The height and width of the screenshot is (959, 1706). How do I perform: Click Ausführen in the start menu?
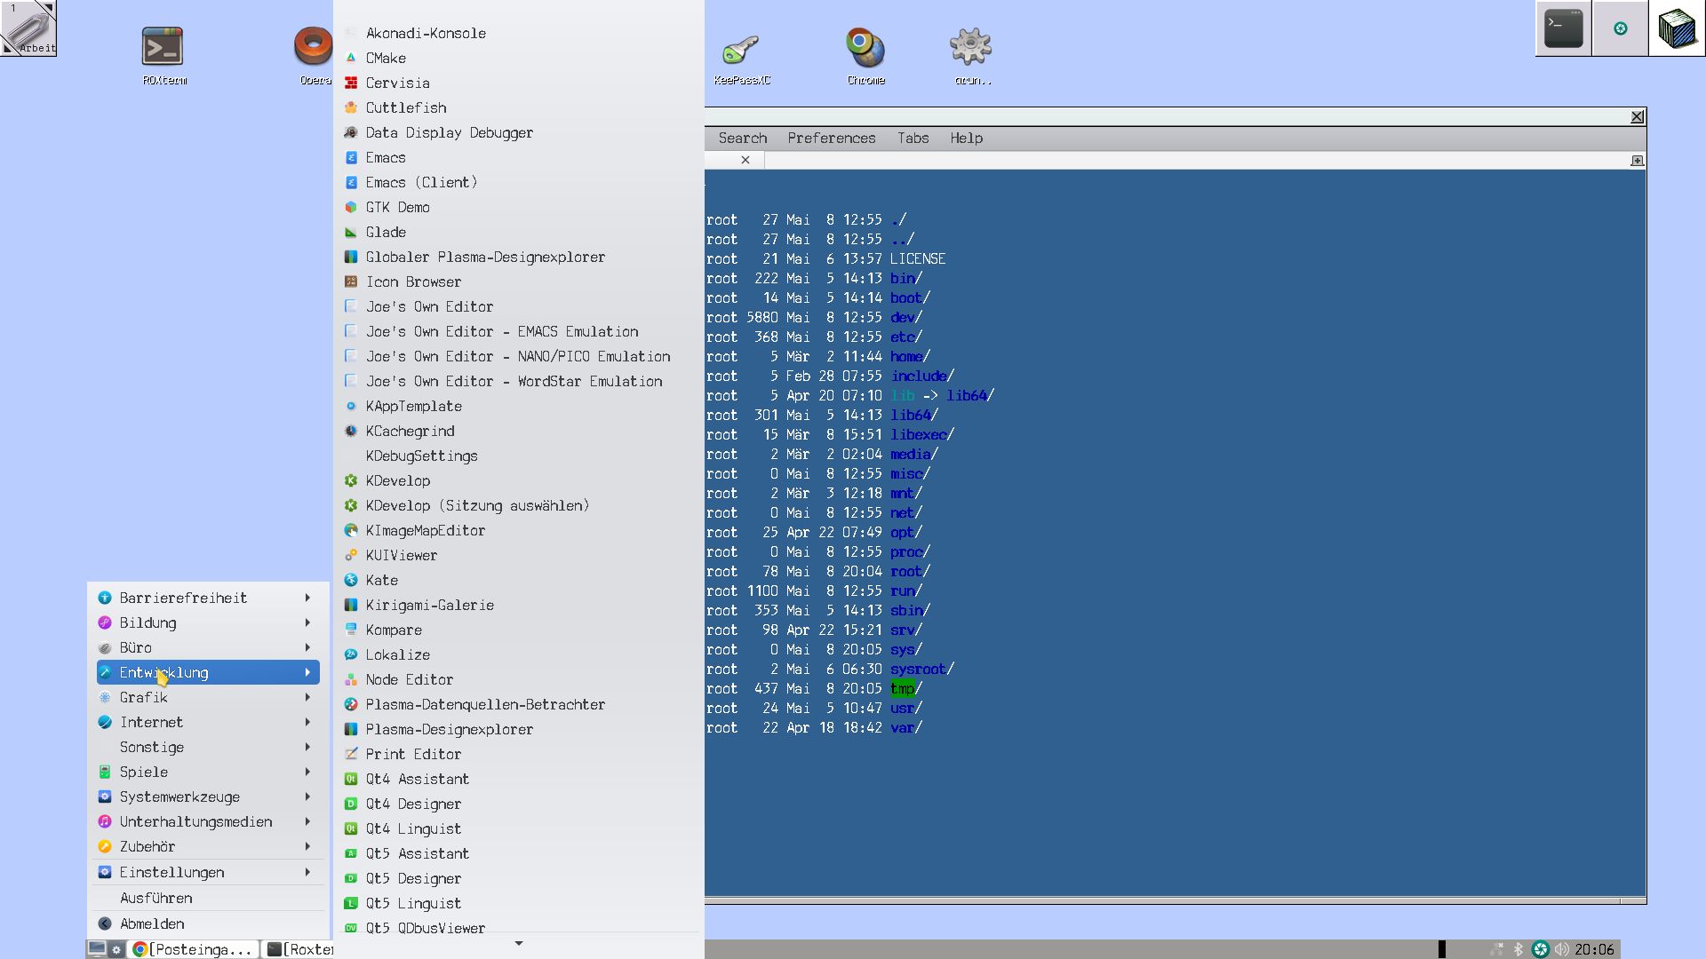pyautogui.click(x=208, y=898)
